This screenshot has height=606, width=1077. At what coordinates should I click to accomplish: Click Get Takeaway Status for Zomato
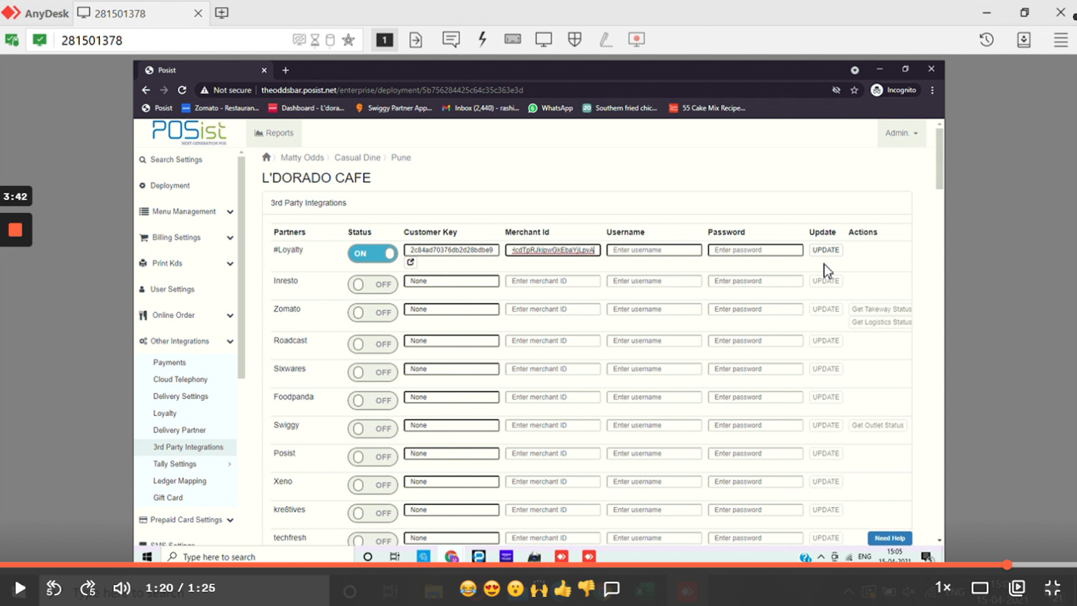[x=881, y=309]
